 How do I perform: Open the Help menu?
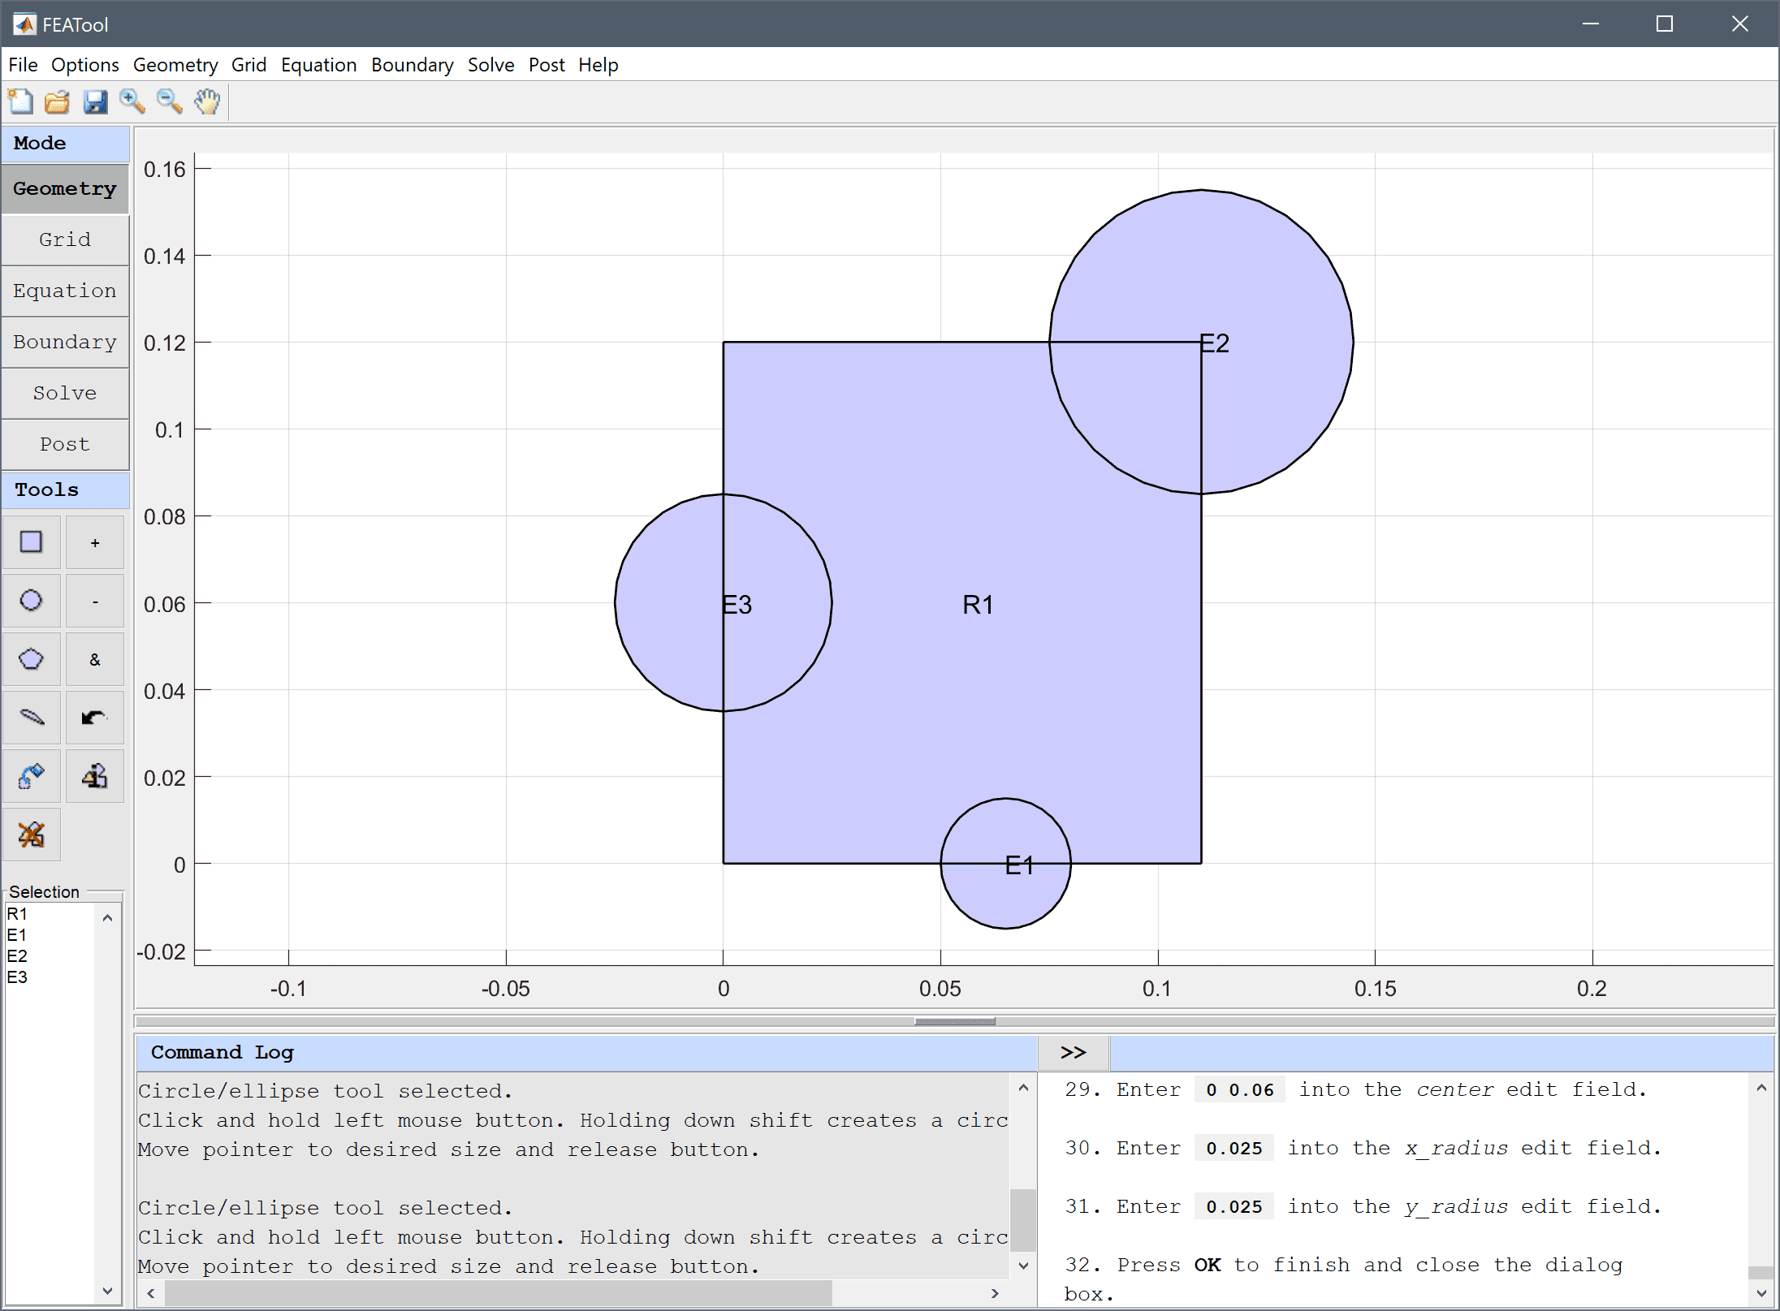[598, 64]
